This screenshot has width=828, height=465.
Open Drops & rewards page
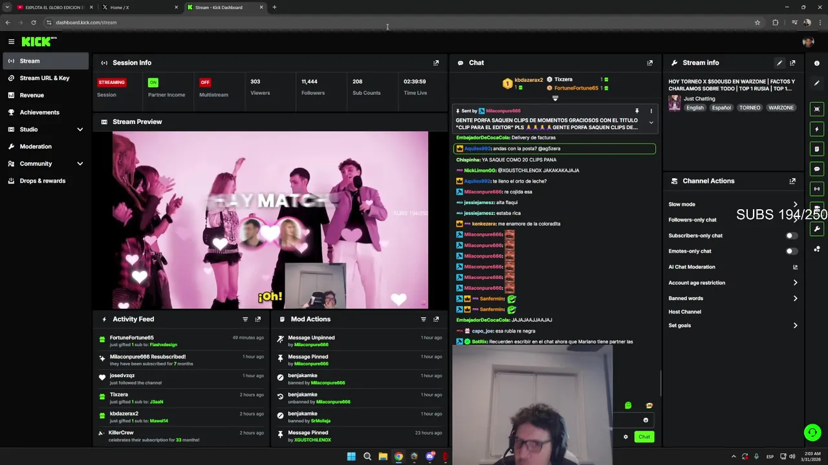[x=45, y=181]
